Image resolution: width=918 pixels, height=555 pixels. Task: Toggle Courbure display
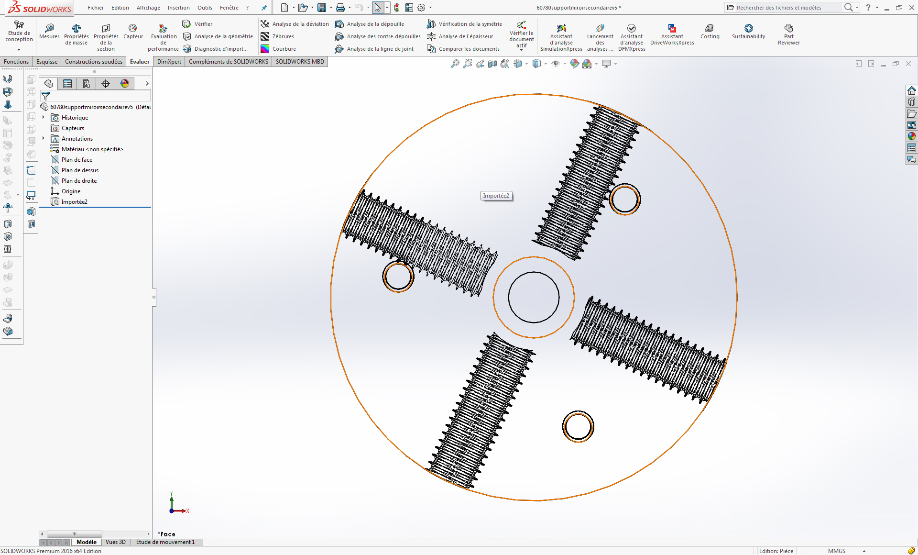coord(278,49)
